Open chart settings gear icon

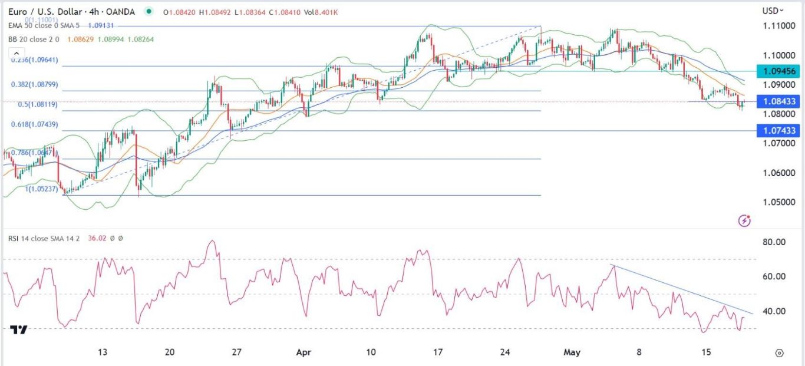pos(779,353)
